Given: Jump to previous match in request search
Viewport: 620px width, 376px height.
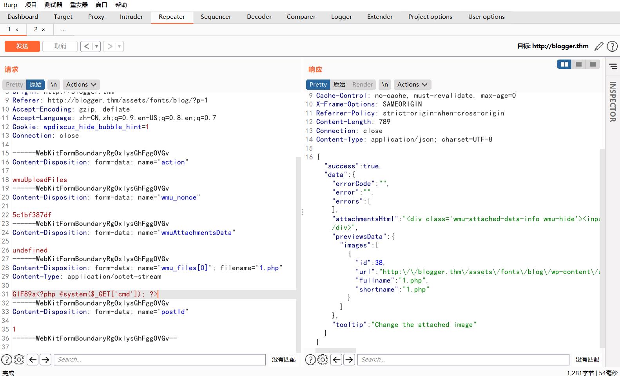Looking at the screenshot, I should point(33,360).
